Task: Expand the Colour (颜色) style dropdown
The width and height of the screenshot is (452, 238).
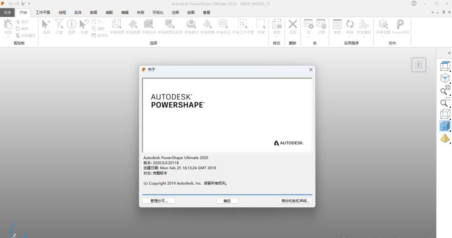Action: [x=277, y=36]
